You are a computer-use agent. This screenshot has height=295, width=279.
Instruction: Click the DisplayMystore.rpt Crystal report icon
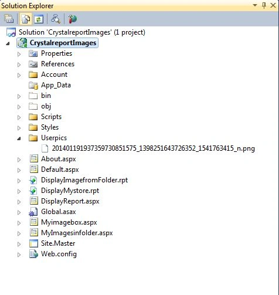point(33,191)
